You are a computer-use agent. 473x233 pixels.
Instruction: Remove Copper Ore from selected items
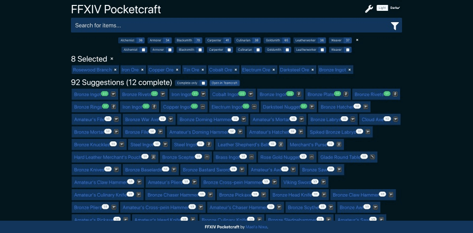pos(177,70)
